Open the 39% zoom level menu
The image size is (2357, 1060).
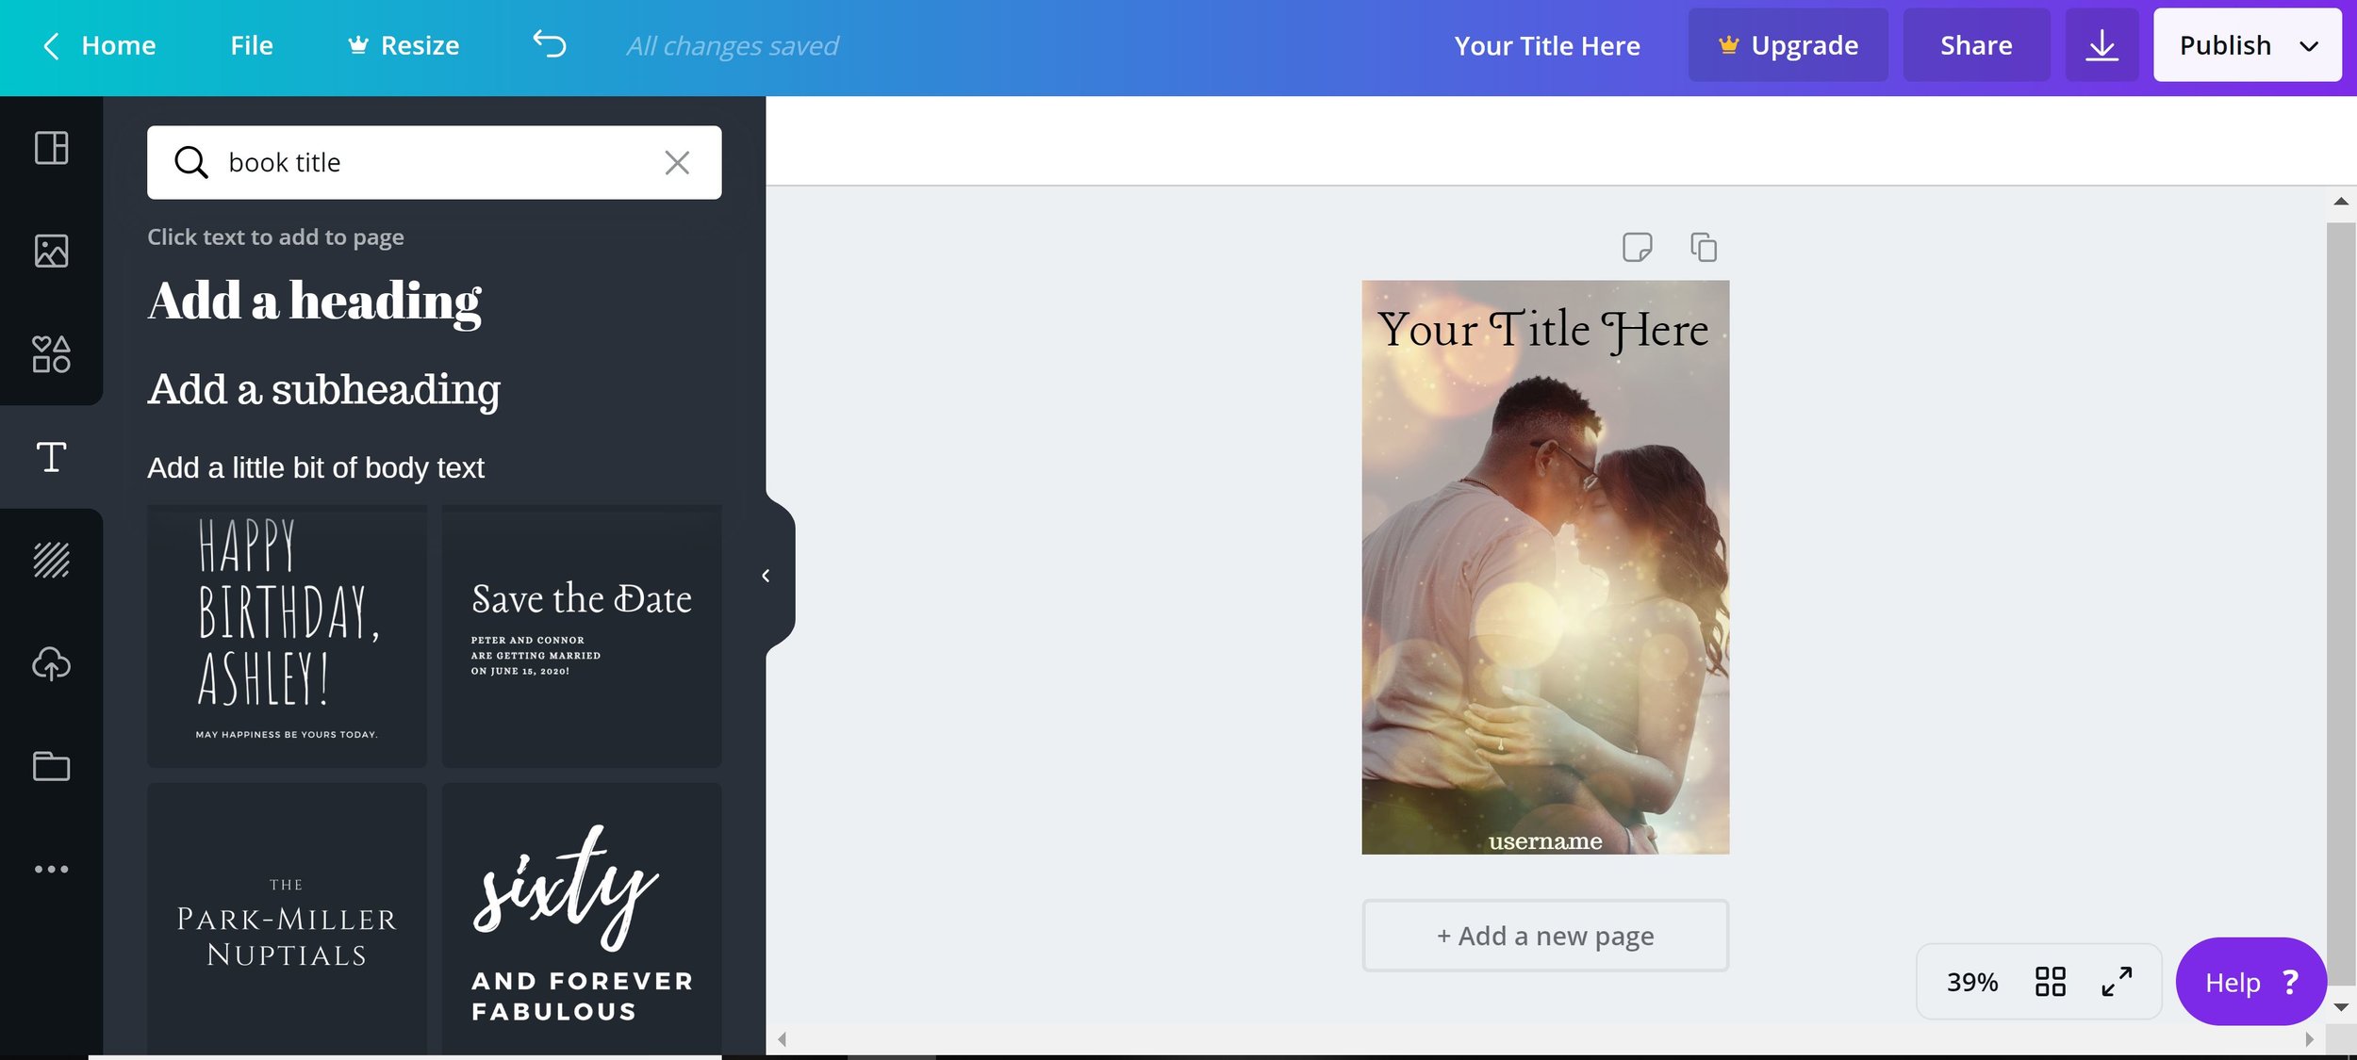click(x=1971, y=982)
